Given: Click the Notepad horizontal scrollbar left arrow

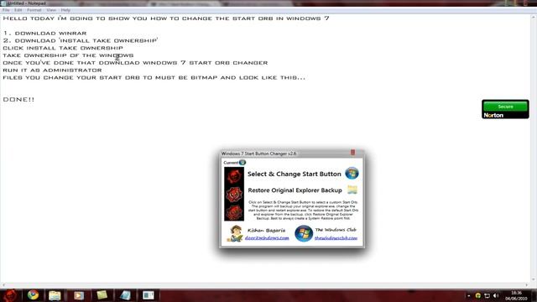Looking at the screenshot, I should (3, 285).
